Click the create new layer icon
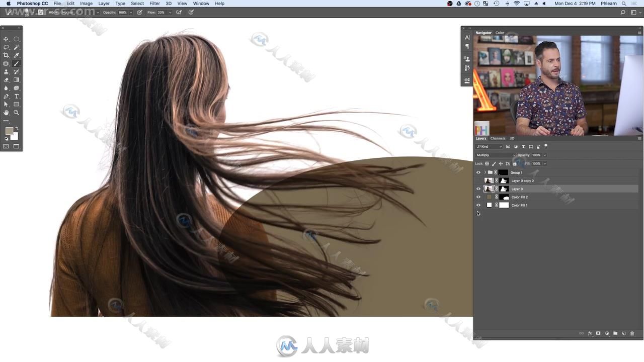 [x=624, y=333]
